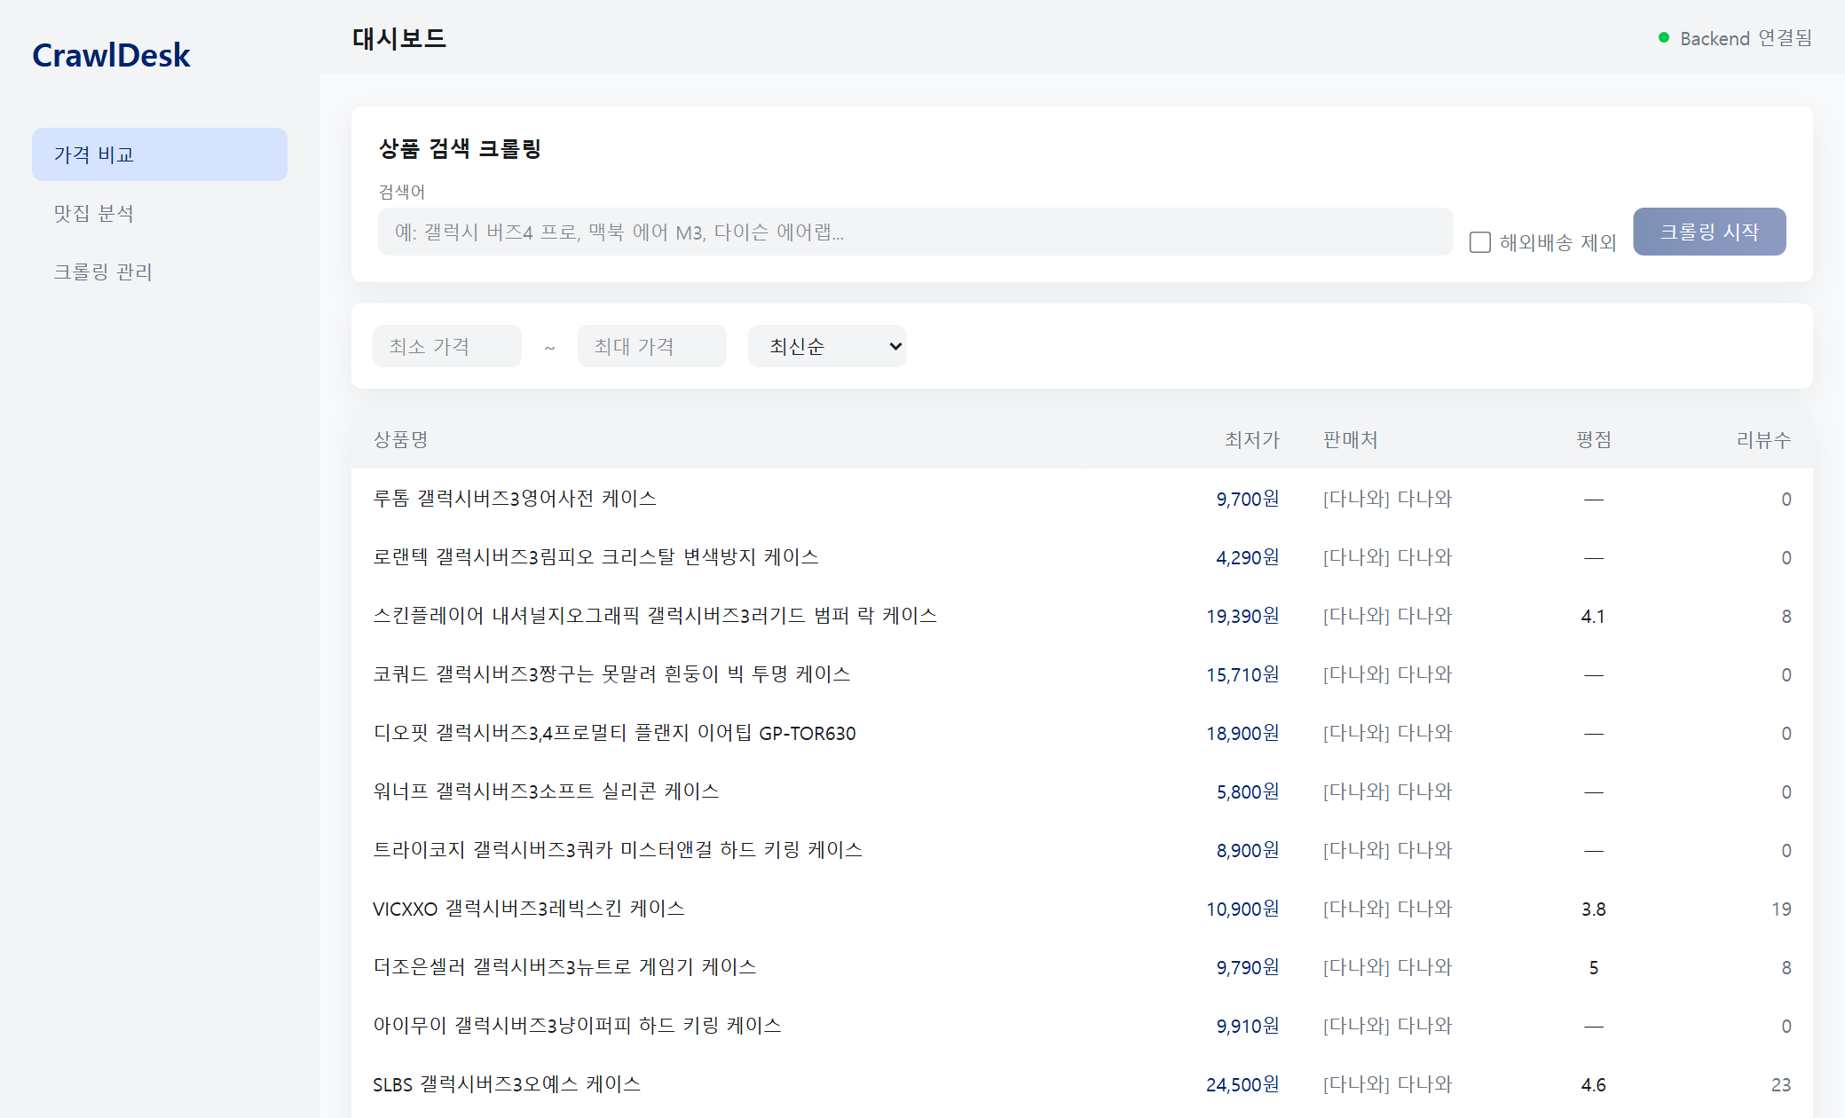This screenshot has width=1845, height=1118.
Task: Click the 24,500원 price
Action: pos(1242,1084)
